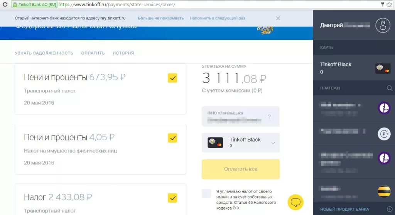395x215 pixels.
Task: Open НОВЫЙ ПРОДУКТ БАНКА in the sidebar
Action: tap(344, 209)
